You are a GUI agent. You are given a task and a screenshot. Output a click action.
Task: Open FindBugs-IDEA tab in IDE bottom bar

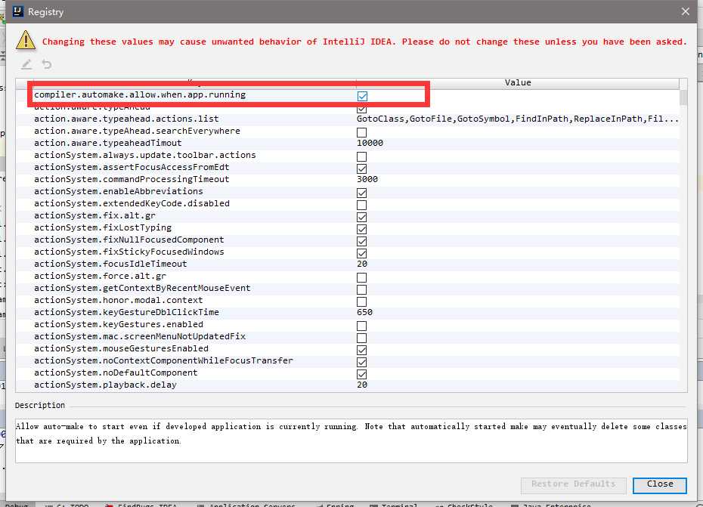tap(141, 505)
